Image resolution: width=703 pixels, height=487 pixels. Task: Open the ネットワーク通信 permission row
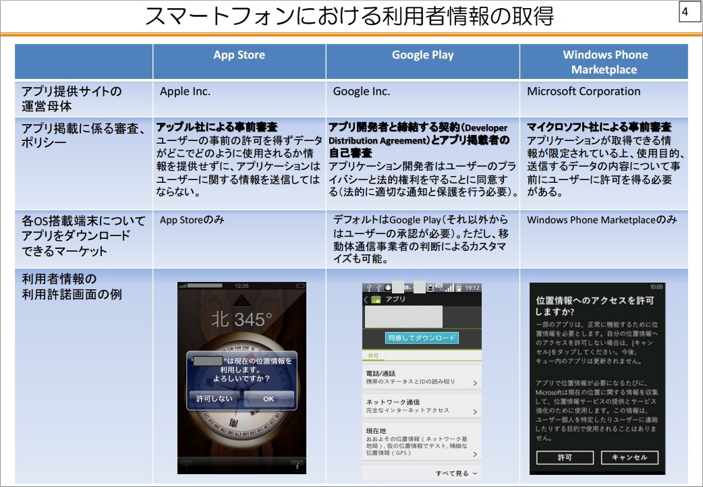(422, 406)
